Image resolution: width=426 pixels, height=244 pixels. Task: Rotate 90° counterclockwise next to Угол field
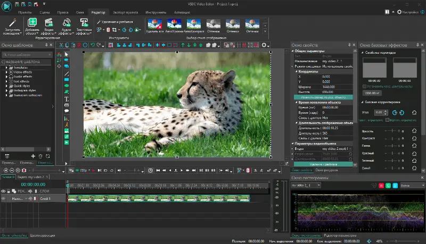click(x=395, y=113)
